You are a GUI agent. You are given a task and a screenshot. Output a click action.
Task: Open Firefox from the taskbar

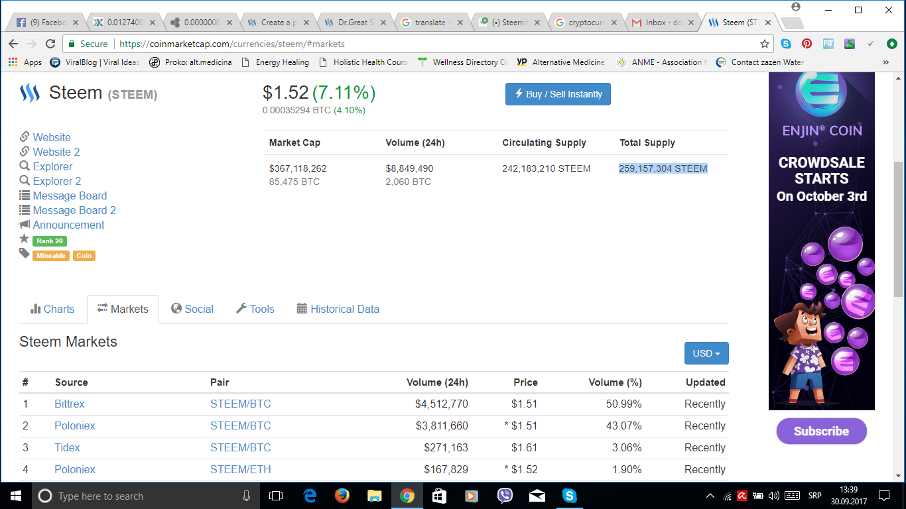[342, 496]
